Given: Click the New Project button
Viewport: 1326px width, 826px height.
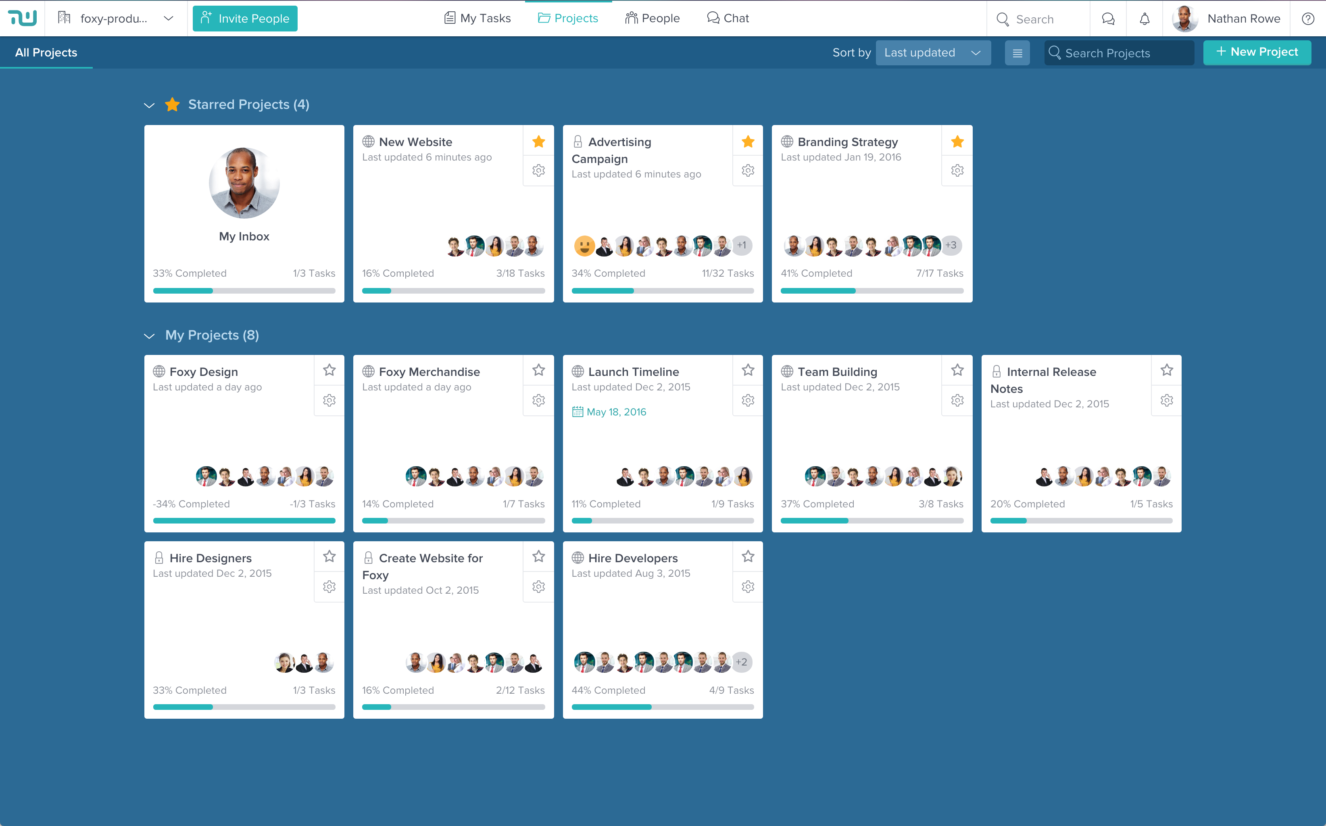Looking at the screenshot, I should [1257, 52].
